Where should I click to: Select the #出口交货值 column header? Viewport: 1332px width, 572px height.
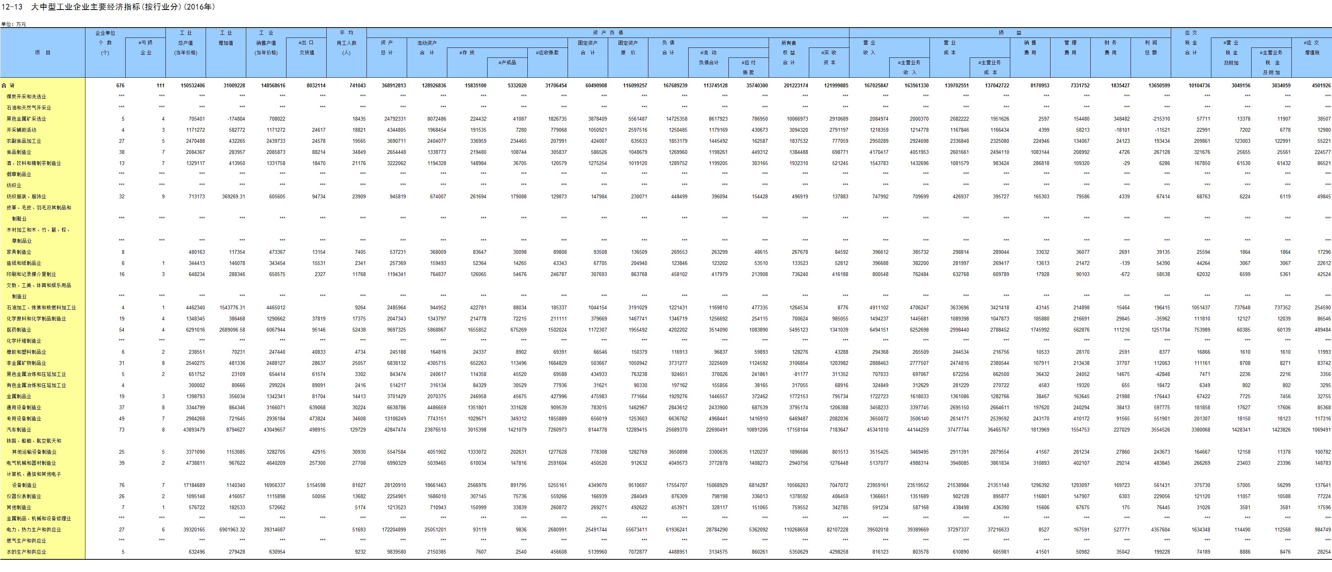point(306,47)
